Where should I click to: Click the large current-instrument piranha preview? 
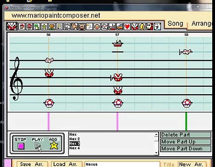coord(12,26)
